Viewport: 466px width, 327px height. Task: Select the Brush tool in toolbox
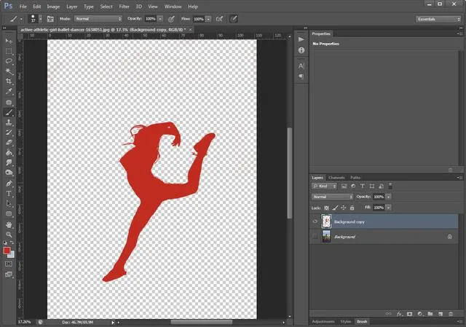point(9,112)
